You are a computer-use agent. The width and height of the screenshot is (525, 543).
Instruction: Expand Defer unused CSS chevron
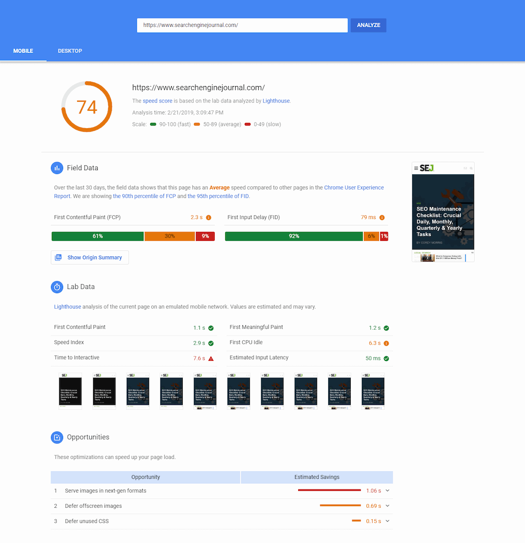(387, 521)
